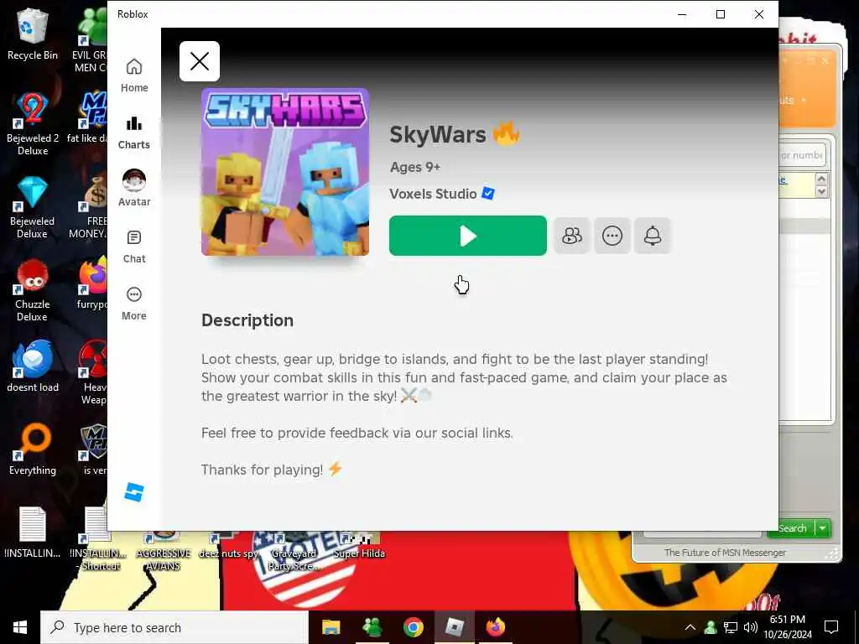This screenshot has width=859, height=644.
Task: Click the SkyWars game thumbnail
Action: pyautogui.click(x=285, y=172)
